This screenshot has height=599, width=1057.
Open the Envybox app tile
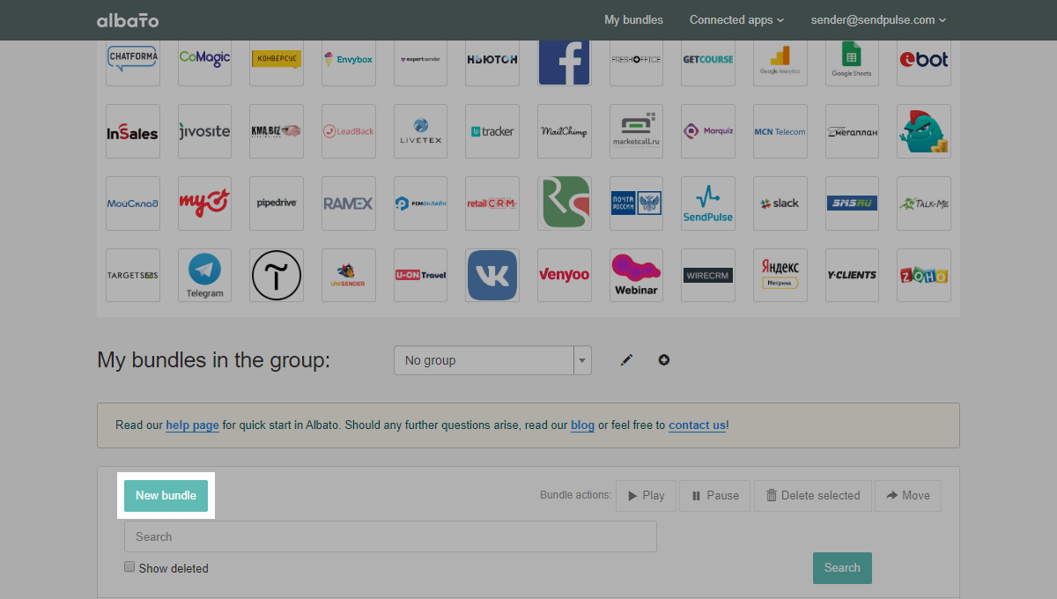tap(349, 63)
